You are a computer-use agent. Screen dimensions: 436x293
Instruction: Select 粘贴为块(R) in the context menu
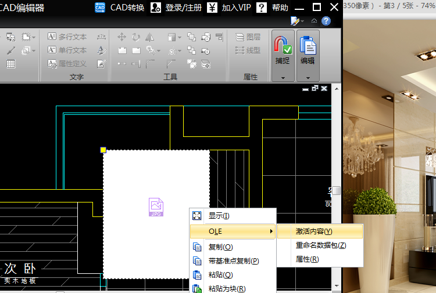233,288
